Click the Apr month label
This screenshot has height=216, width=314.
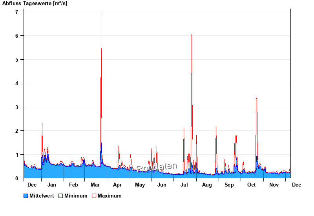click(x=117, y=185)
